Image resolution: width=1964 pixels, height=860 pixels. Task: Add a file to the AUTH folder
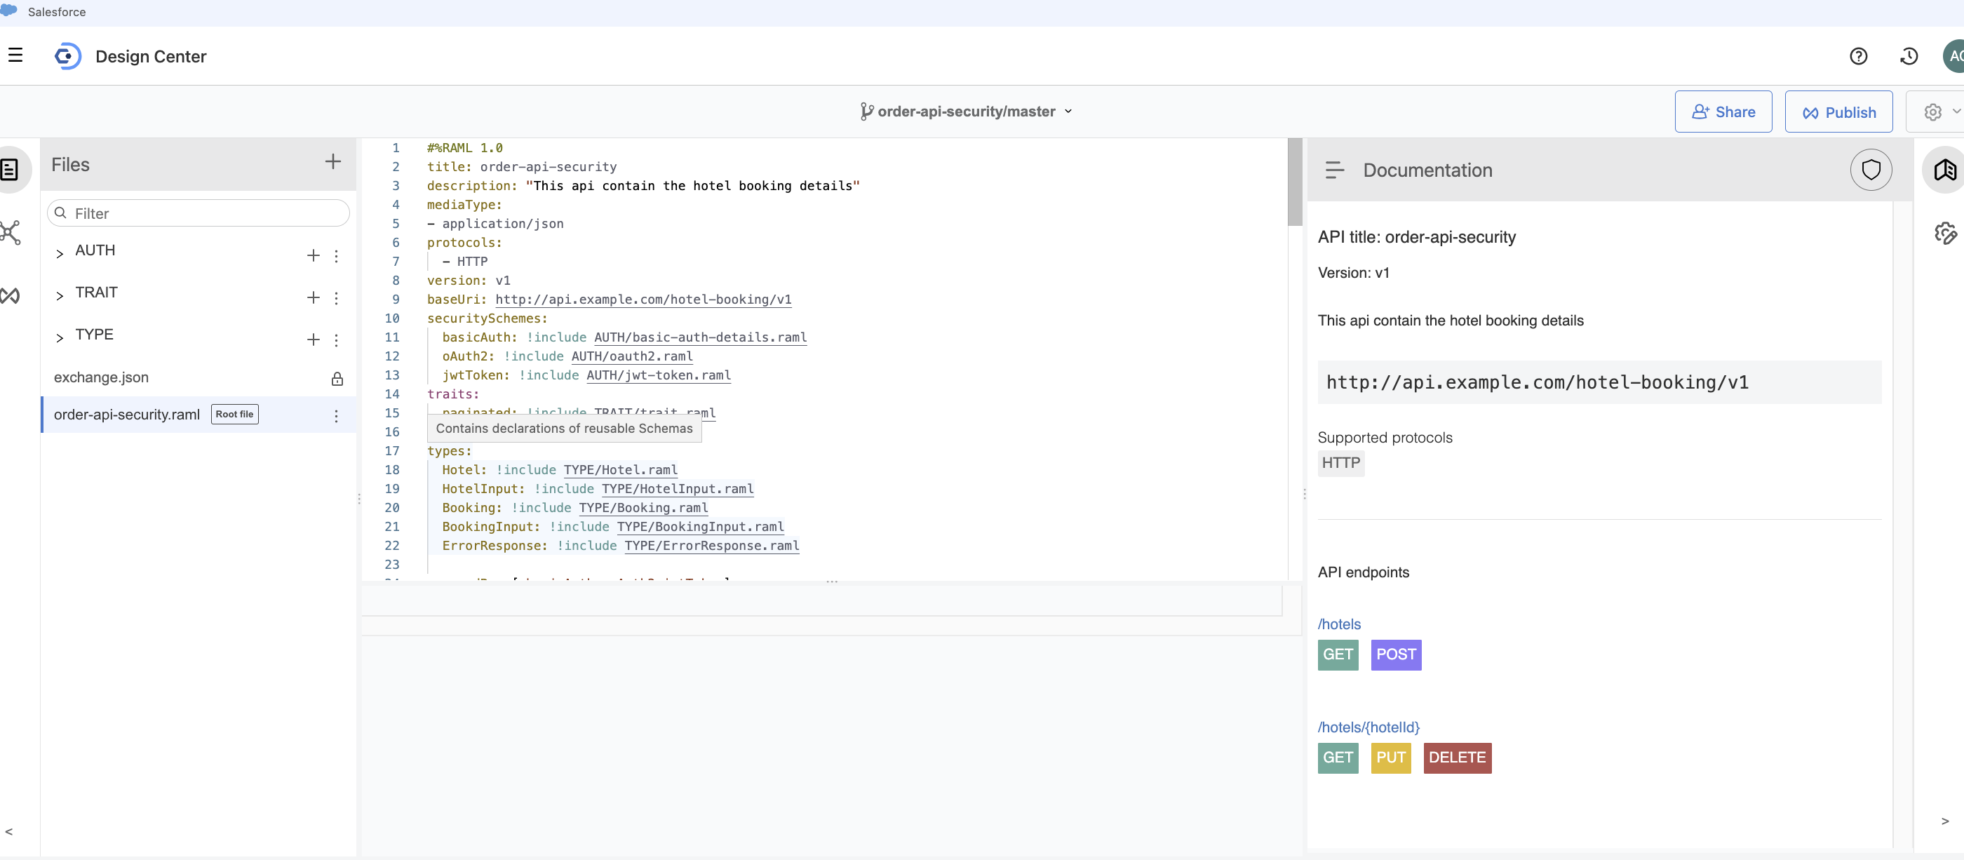point(314,255)
